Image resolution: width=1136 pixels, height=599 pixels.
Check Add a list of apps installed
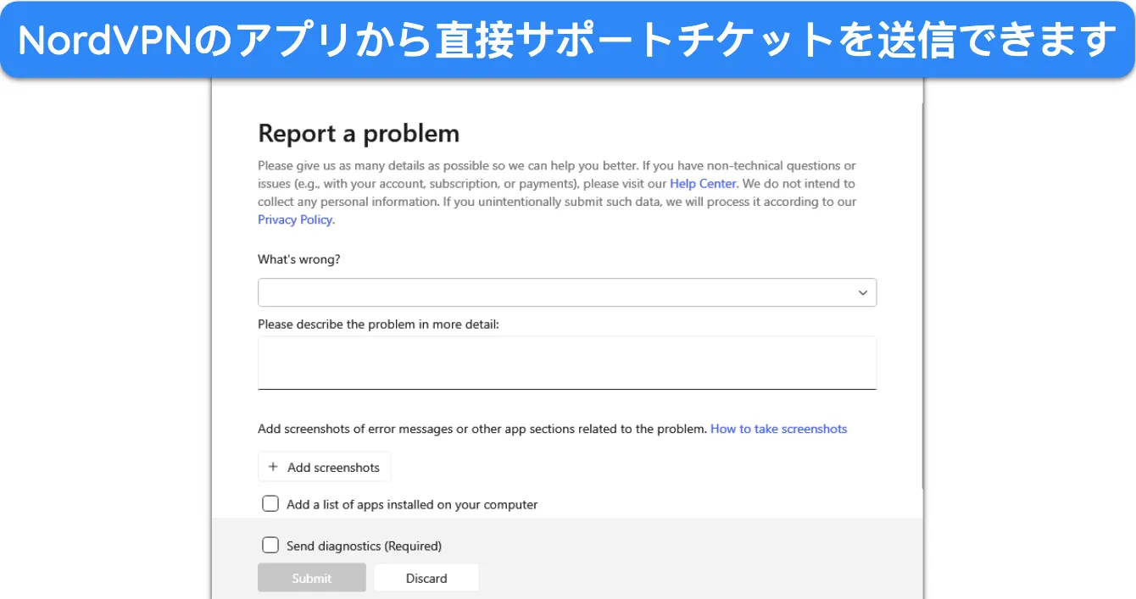pos(270,504)
